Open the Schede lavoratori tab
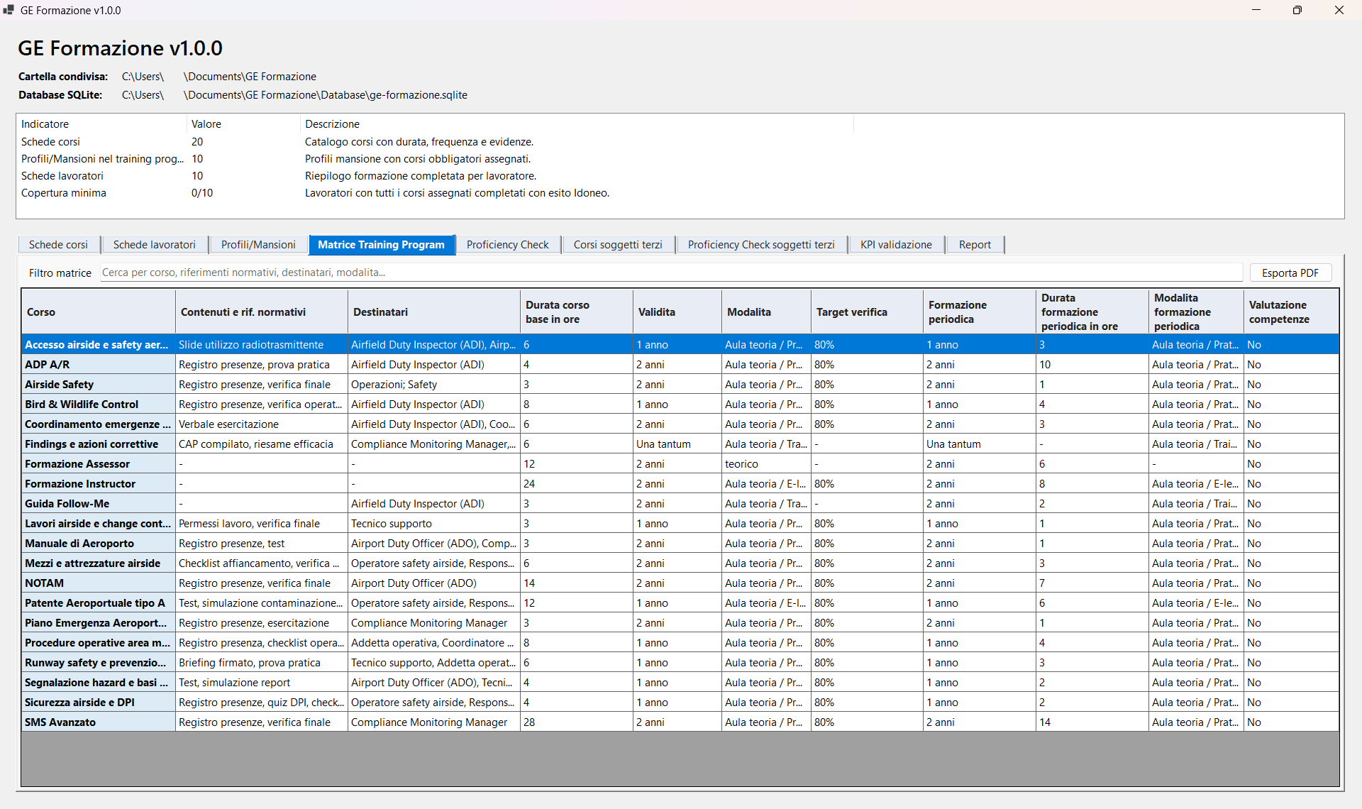The image size is (1362, 809). pyautogui.click(x=154, y=245)
